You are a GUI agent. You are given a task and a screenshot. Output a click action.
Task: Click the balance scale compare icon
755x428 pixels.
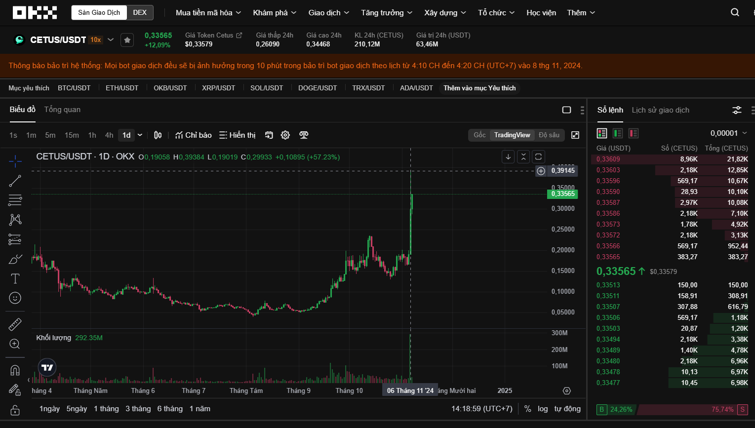pos(304,135)
